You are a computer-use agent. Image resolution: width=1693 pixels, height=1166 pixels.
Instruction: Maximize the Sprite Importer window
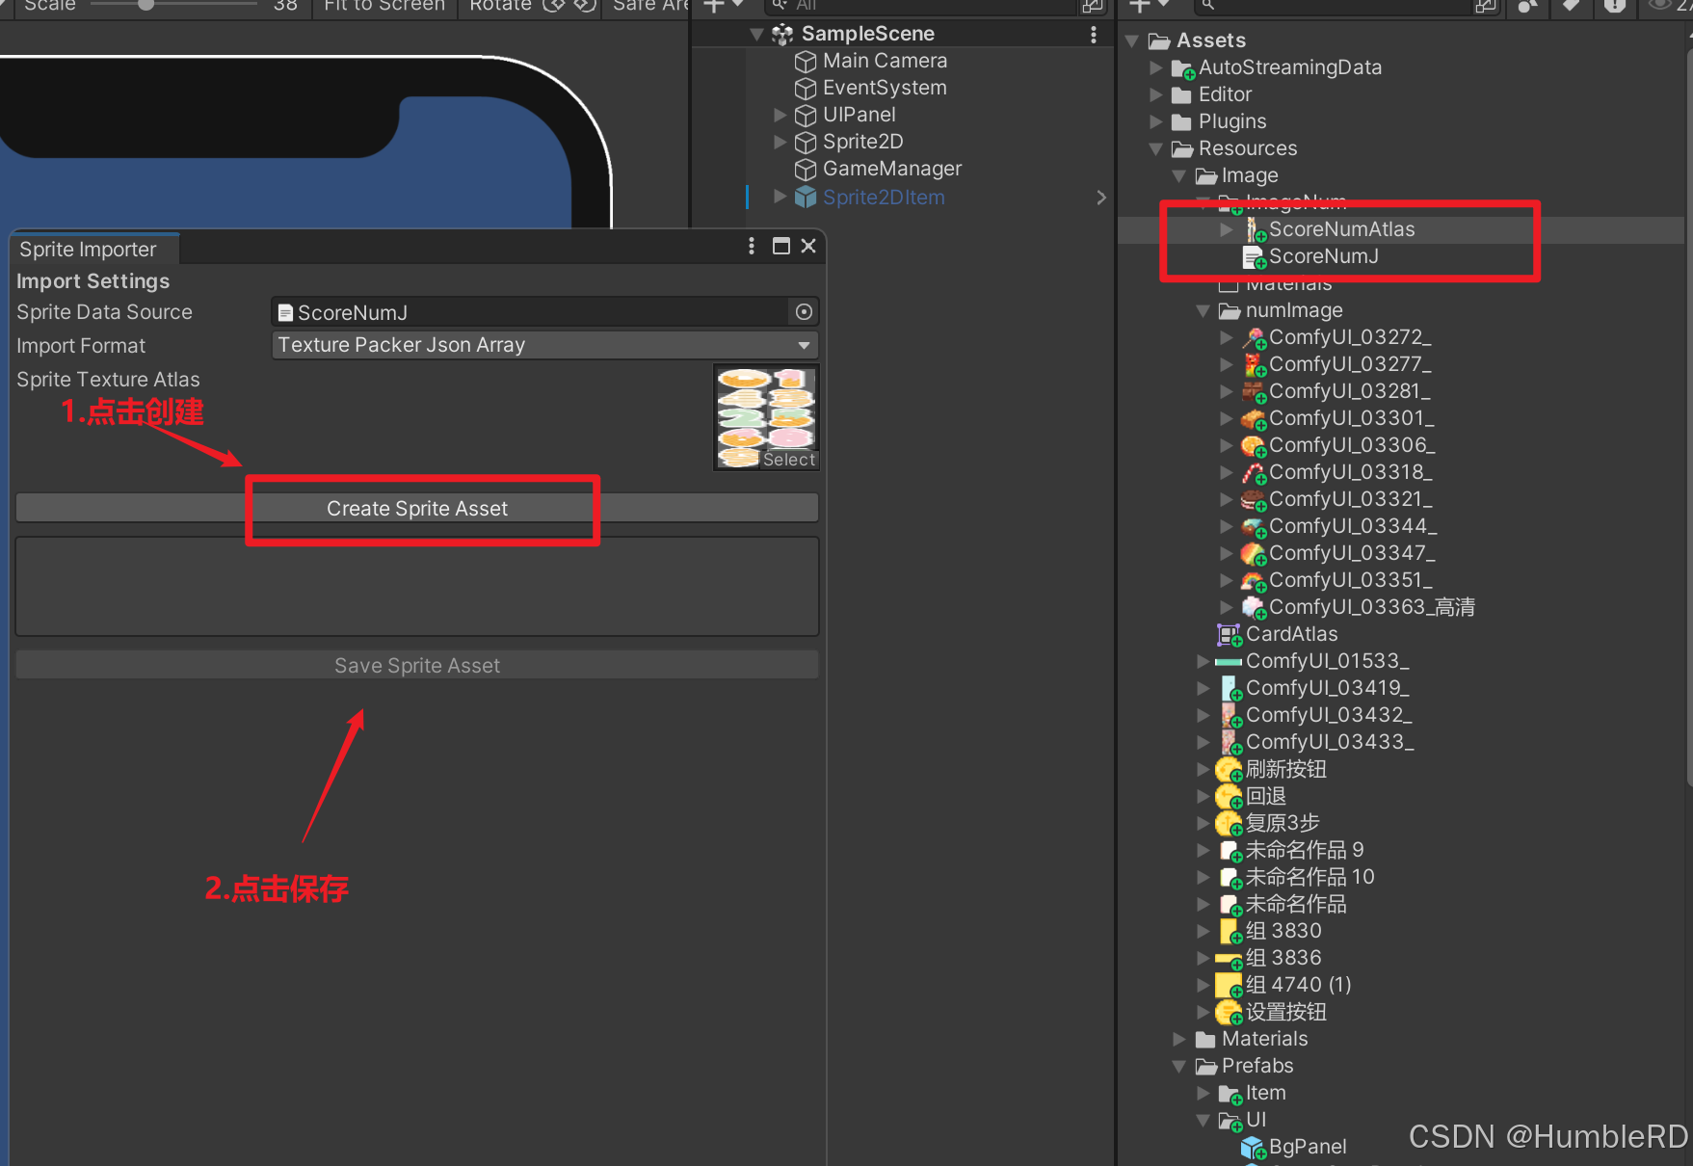pos(781,246)
